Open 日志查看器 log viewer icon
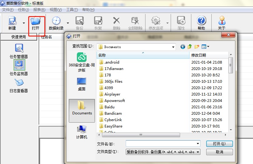Viewport: 253px width, 164px height. tap(19, 82)
